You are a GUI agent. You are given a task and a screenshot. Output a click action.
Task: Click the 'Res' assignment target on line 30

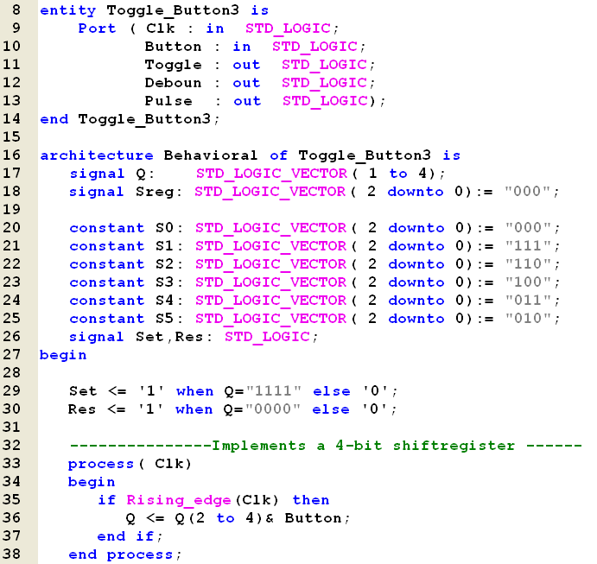tap(82, 409)
